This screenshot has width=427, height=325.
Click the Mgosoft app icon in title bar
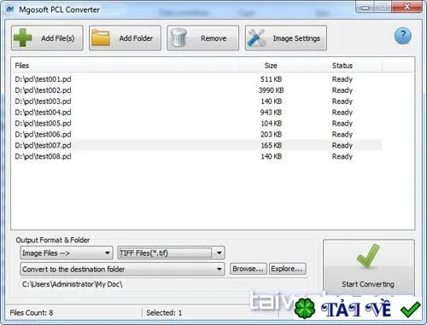10,9
